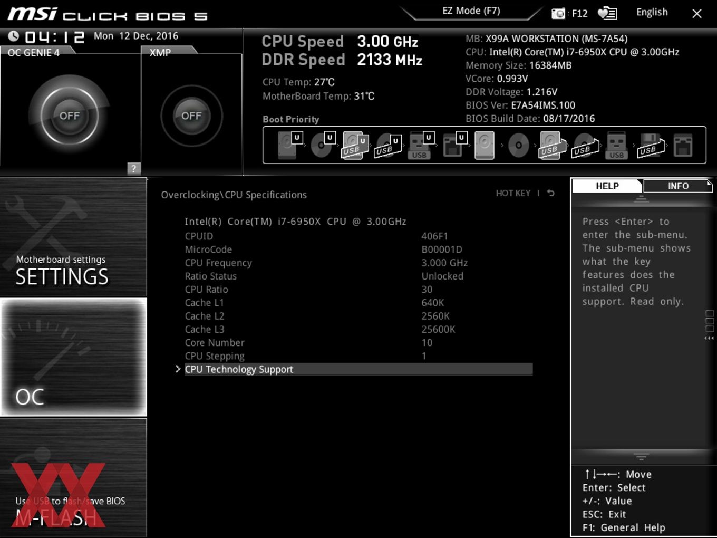Select the CPU Stepping row label
The height and width of the screenshot is (538, 717).
215,356
